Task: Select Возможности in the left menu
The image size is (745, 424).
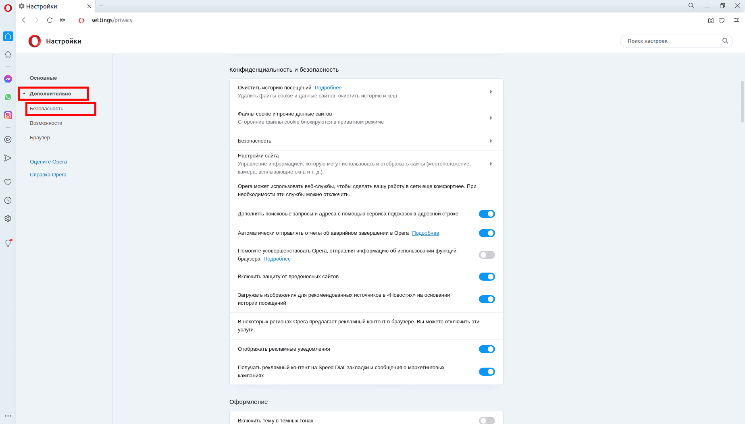Action: [x=46, y=123]
